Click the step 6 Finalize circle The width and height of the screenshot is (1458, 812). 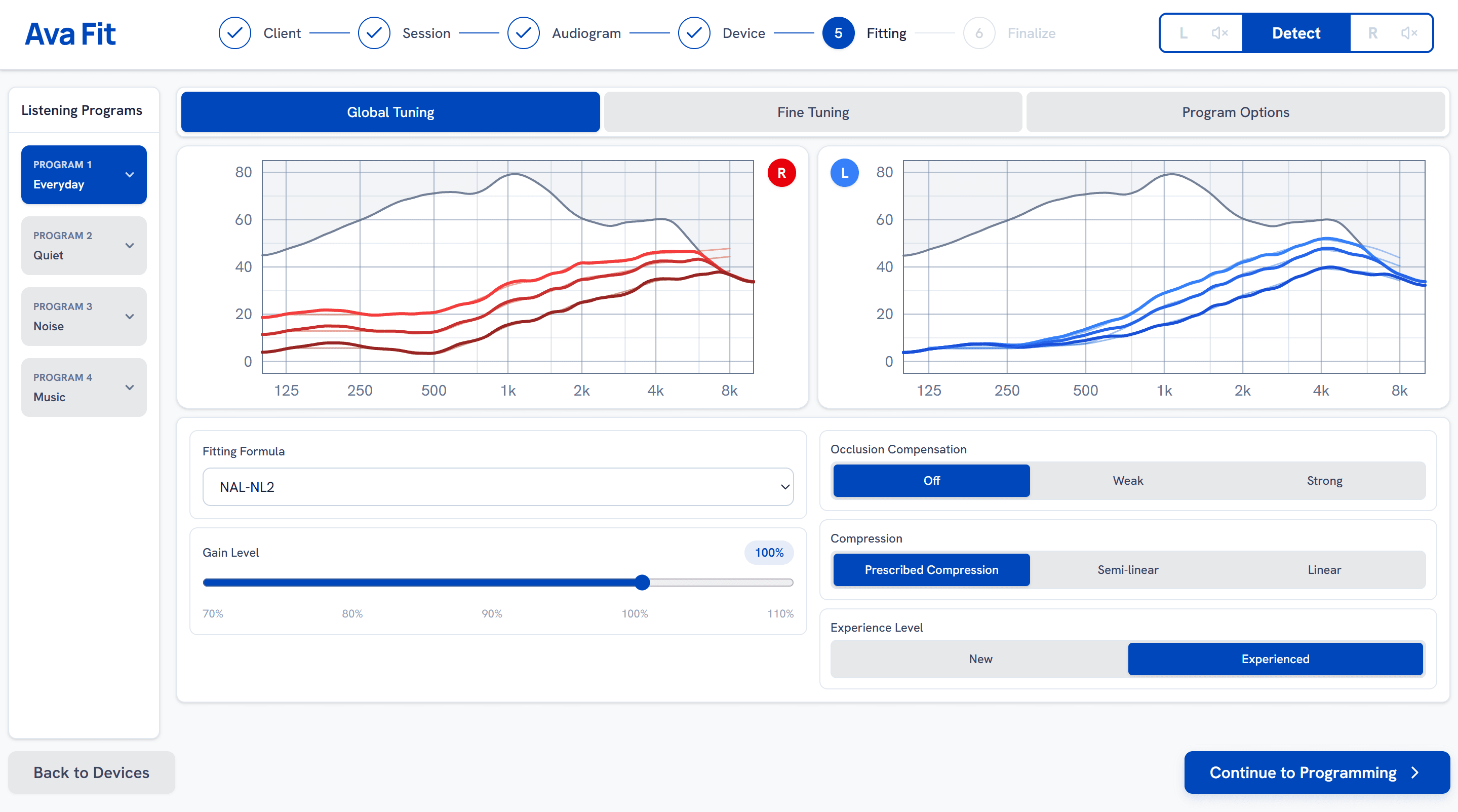pyautogui.click(x=979, y=33)
